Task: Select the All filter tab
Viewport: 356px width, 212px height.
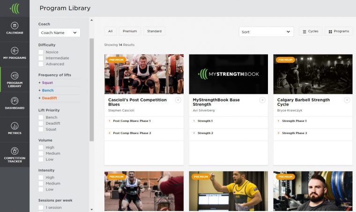Action: (111, 31)
